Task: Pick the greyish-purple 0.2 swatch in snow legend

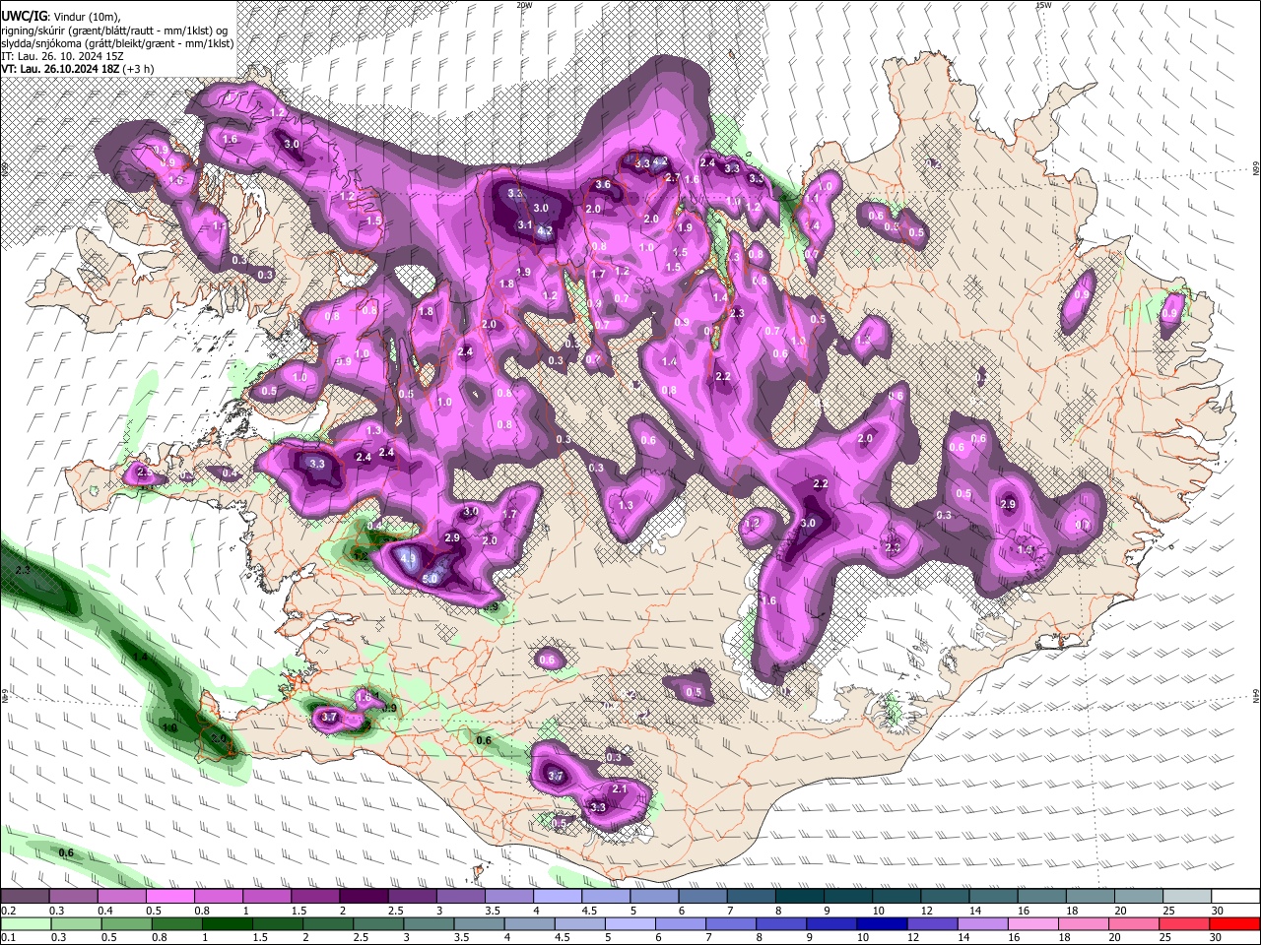Action: click(x=25, y=896)
